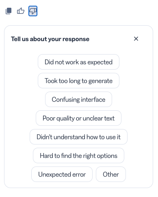Copy the response with the copy icon
The width and height of the screenshot is (158, 197).
click(9, 11)
